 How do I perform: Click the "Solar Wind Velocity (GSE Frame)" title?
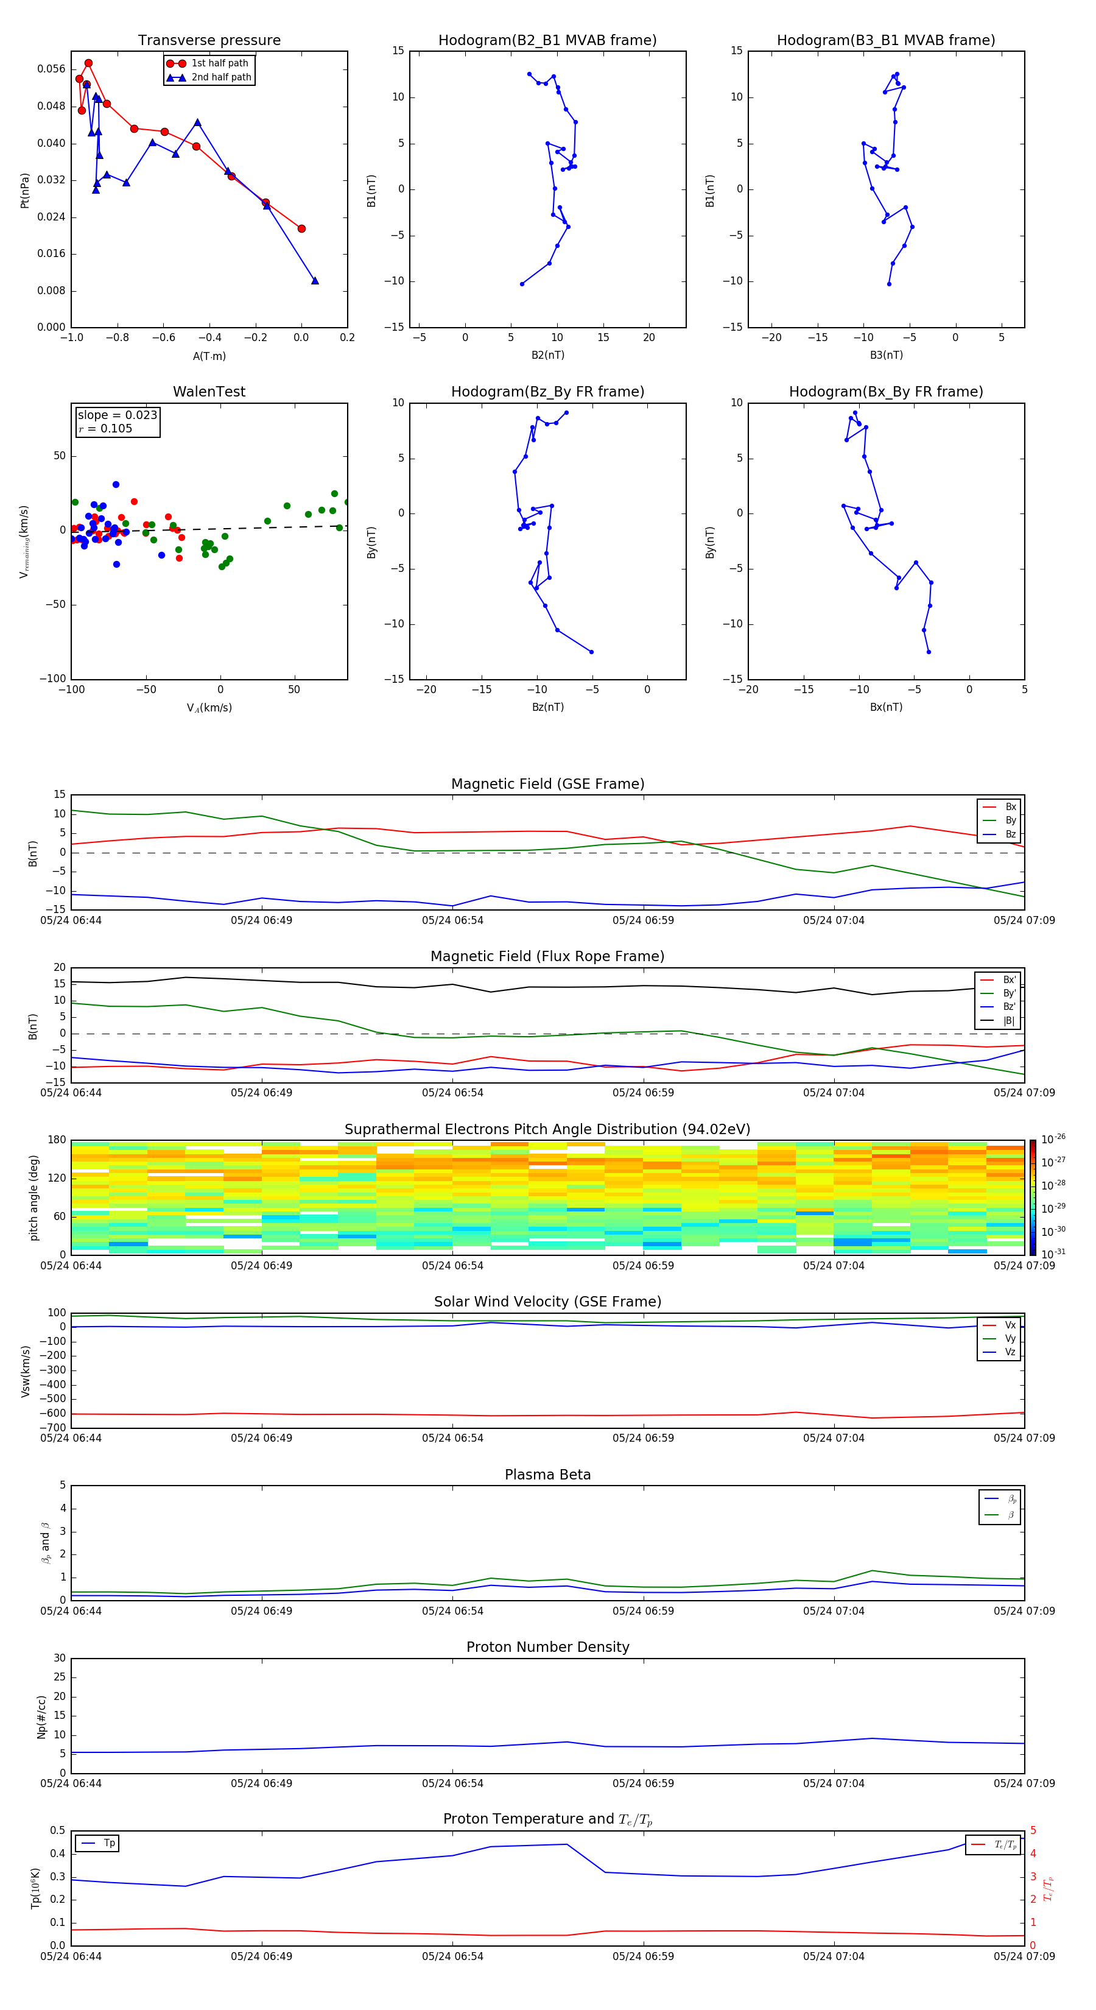547,1302
